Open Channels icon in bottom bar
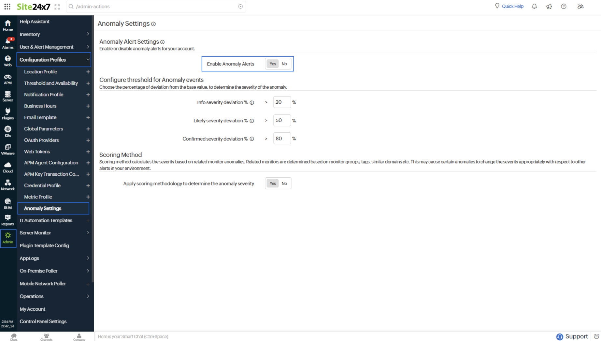The height and width of the screenshot is (341, 601). 46,337
